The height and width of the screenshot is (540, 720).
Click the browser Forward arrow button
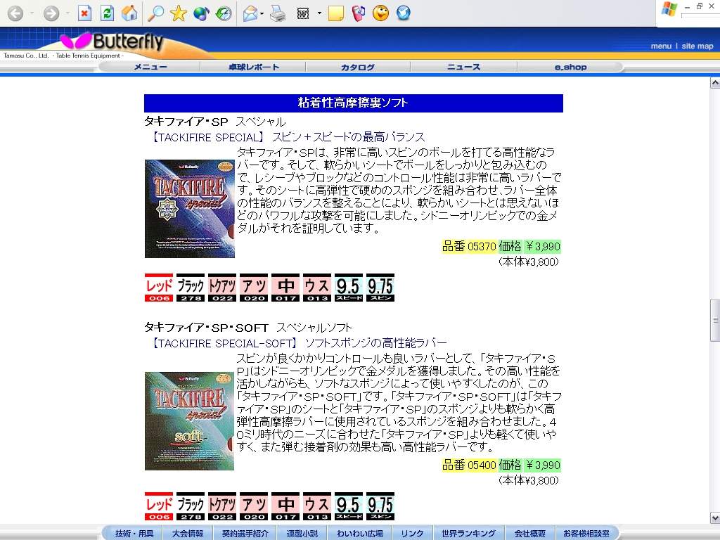click(x=51, y=13)
